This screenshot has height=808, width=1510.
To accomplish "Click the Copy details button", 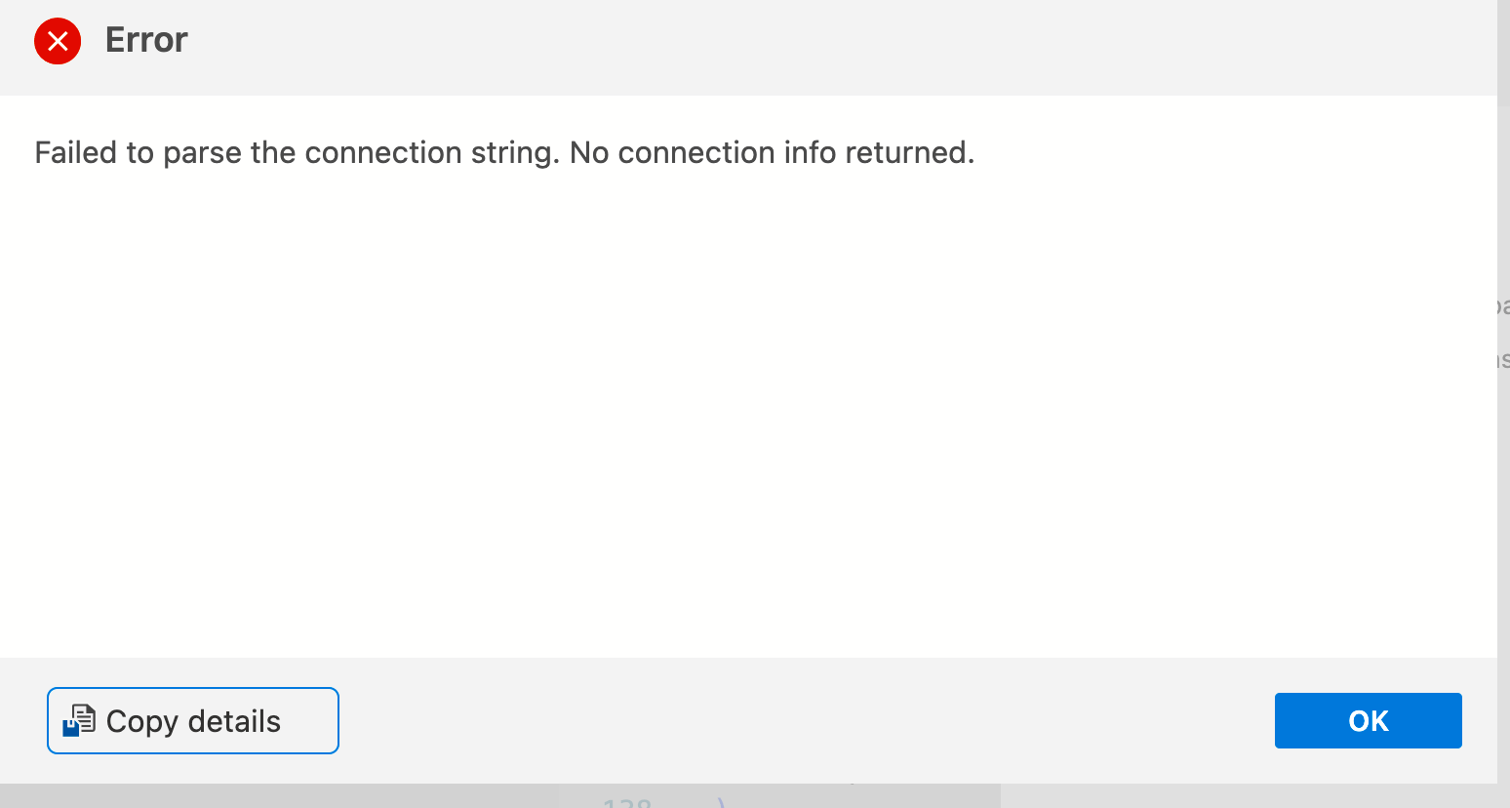I will pos(192,720).
